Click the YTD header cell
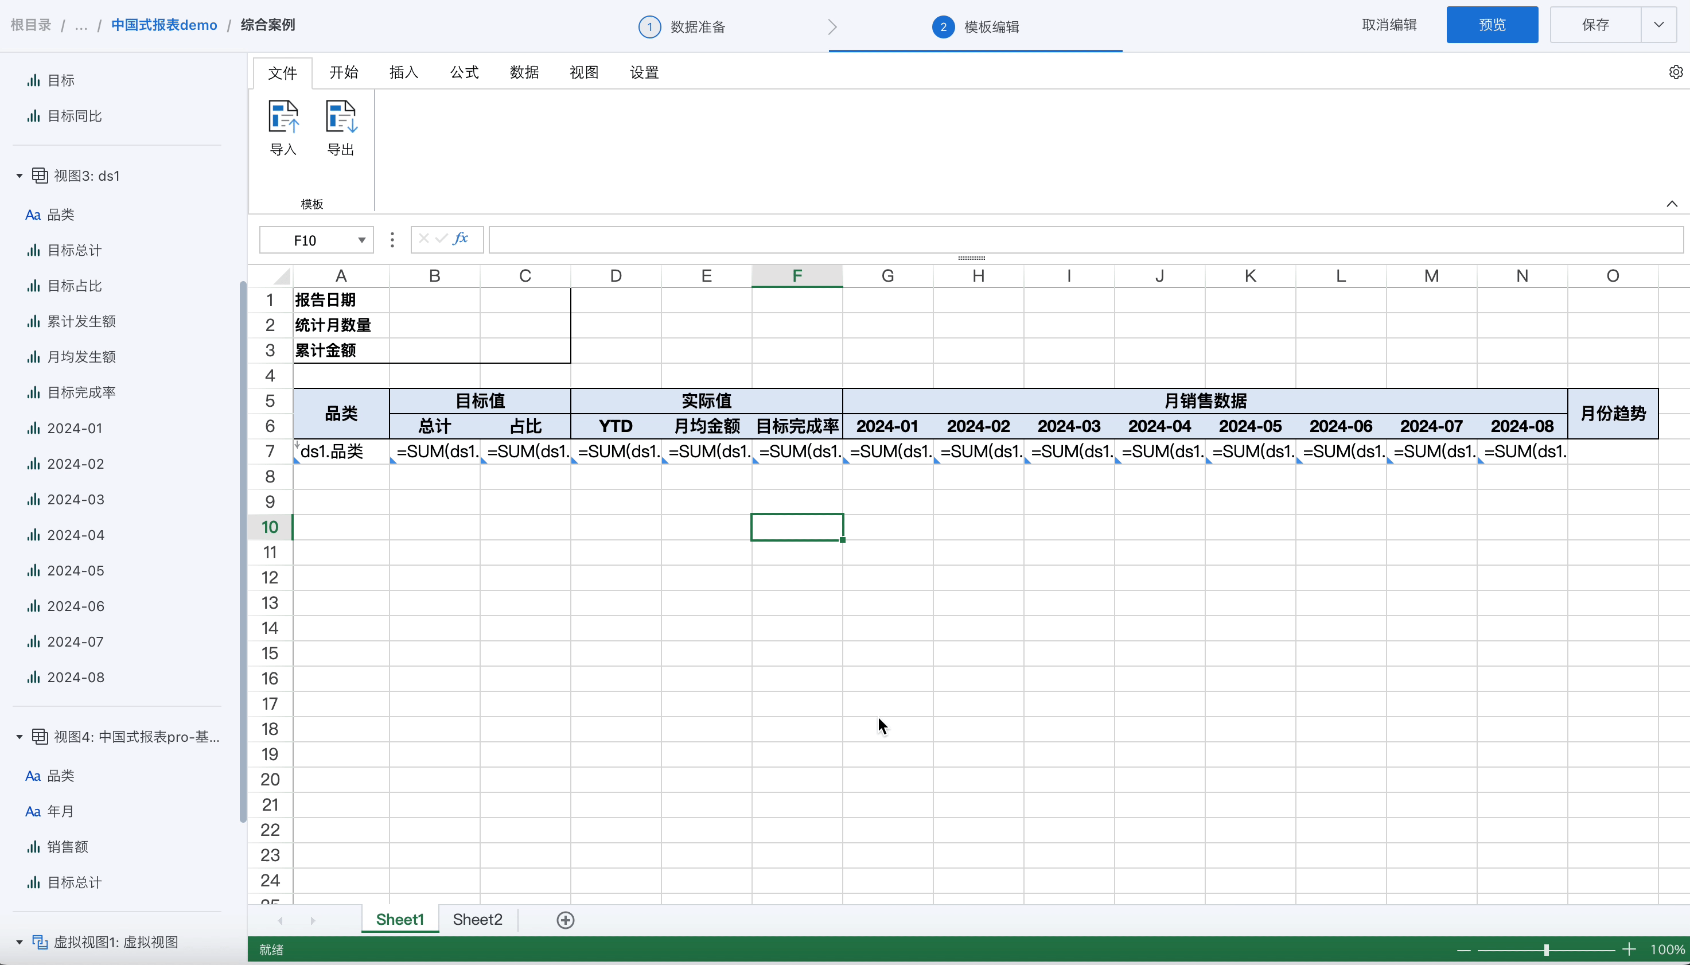 (616, 426)
